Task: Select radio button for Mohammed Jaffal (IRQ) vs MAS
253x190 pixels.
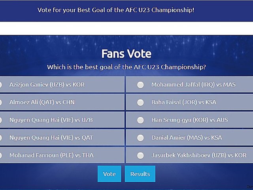Action: (x=140, y=85)
